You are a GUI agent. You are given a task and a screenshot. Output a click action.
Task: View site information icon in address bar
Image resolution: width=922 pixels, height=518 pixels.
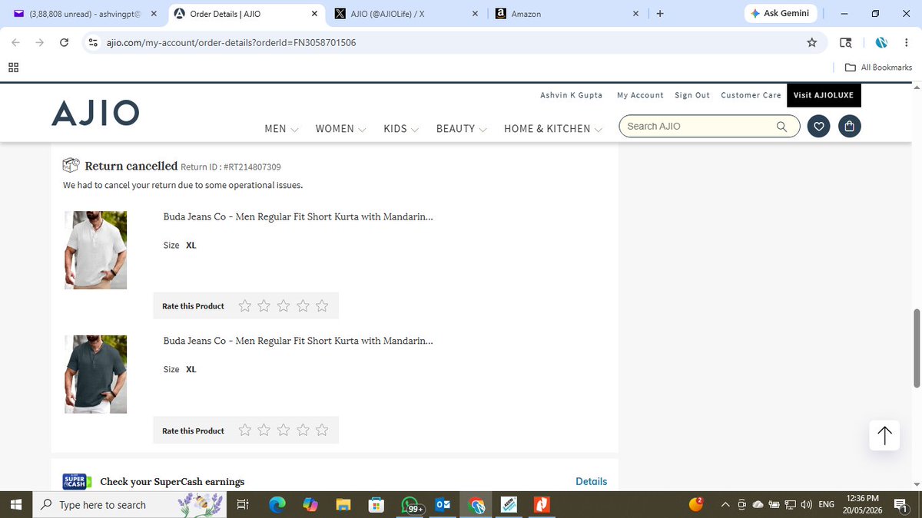tap(93, 43)
